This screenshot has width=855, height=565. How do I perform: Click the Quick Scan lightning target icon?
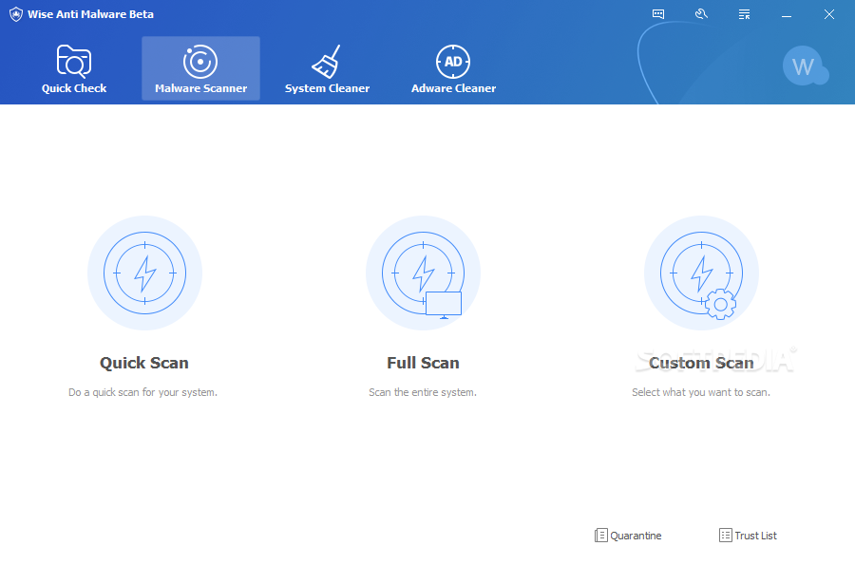[145, 273]
